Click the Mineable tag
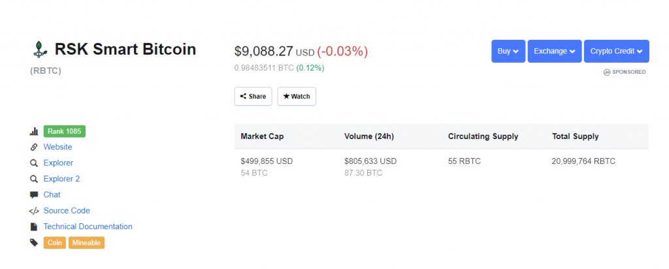Screen dimensions: 669x269 pos(86,243)
